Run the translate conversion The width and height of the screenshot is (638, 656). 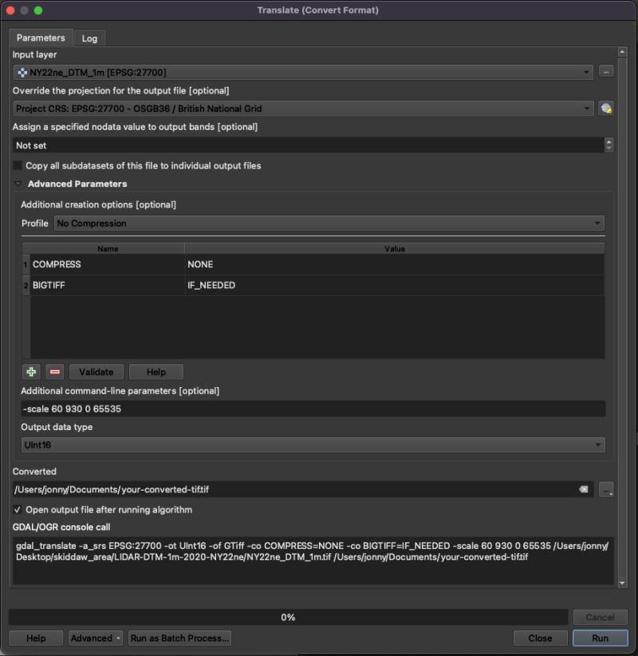599,638
